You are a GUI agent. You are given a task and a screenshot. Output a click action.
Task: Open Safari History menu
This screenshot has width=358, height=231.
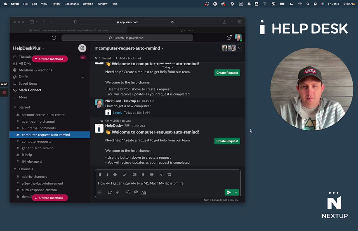click(56, 4)
